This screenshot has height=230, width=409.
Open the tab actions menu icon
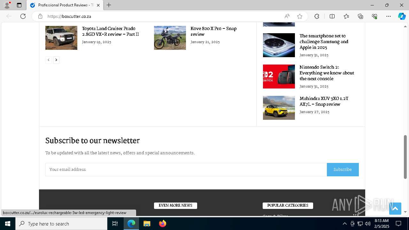[19, 5]
